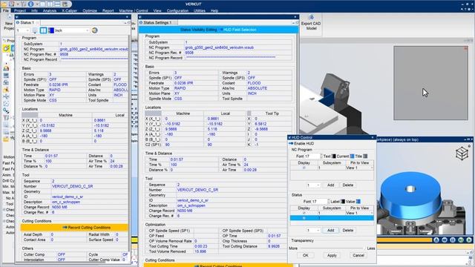This screenshot has width=475, height=267.
Task: Click Add button in NC Program section
Action: pos(330,185)
